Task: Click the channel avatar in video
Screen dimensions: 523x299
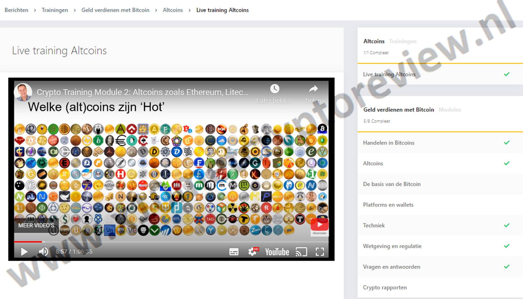Action: [x=23, y=92]
